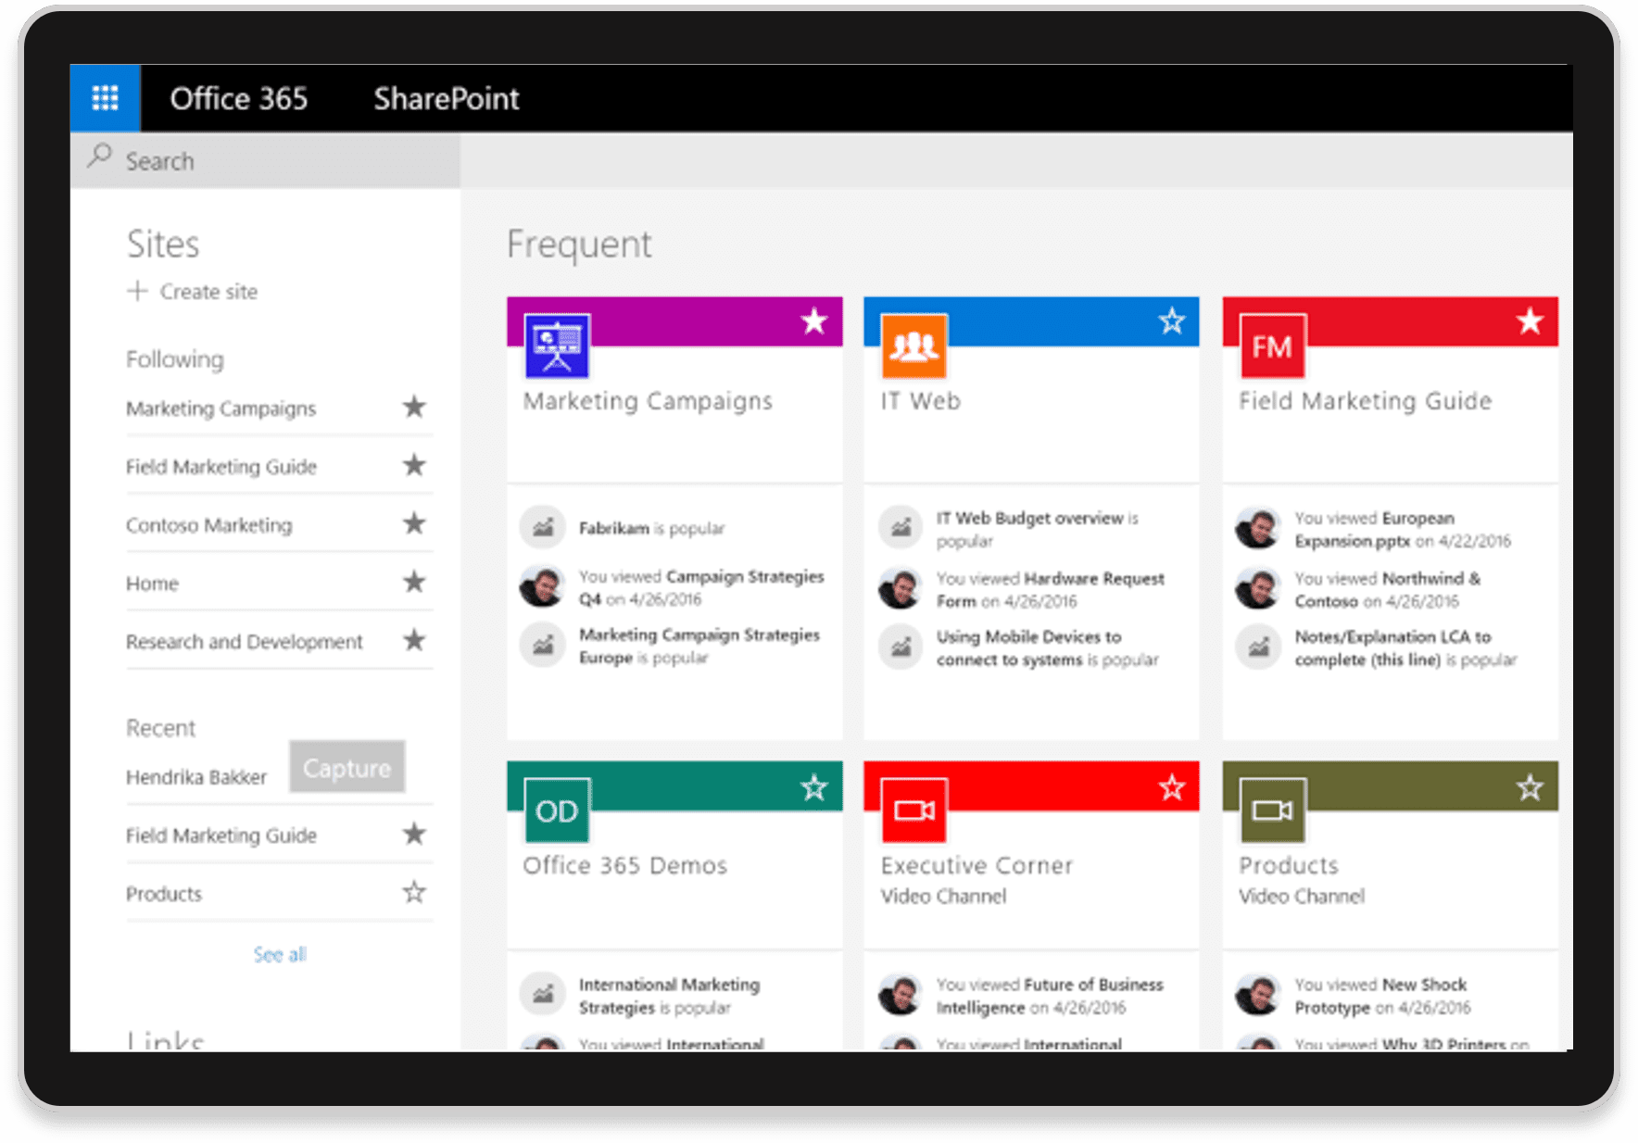This screenshot has height=1143, width=1638.
Task: Click the OD site logo tile
Action: (557, 810)
